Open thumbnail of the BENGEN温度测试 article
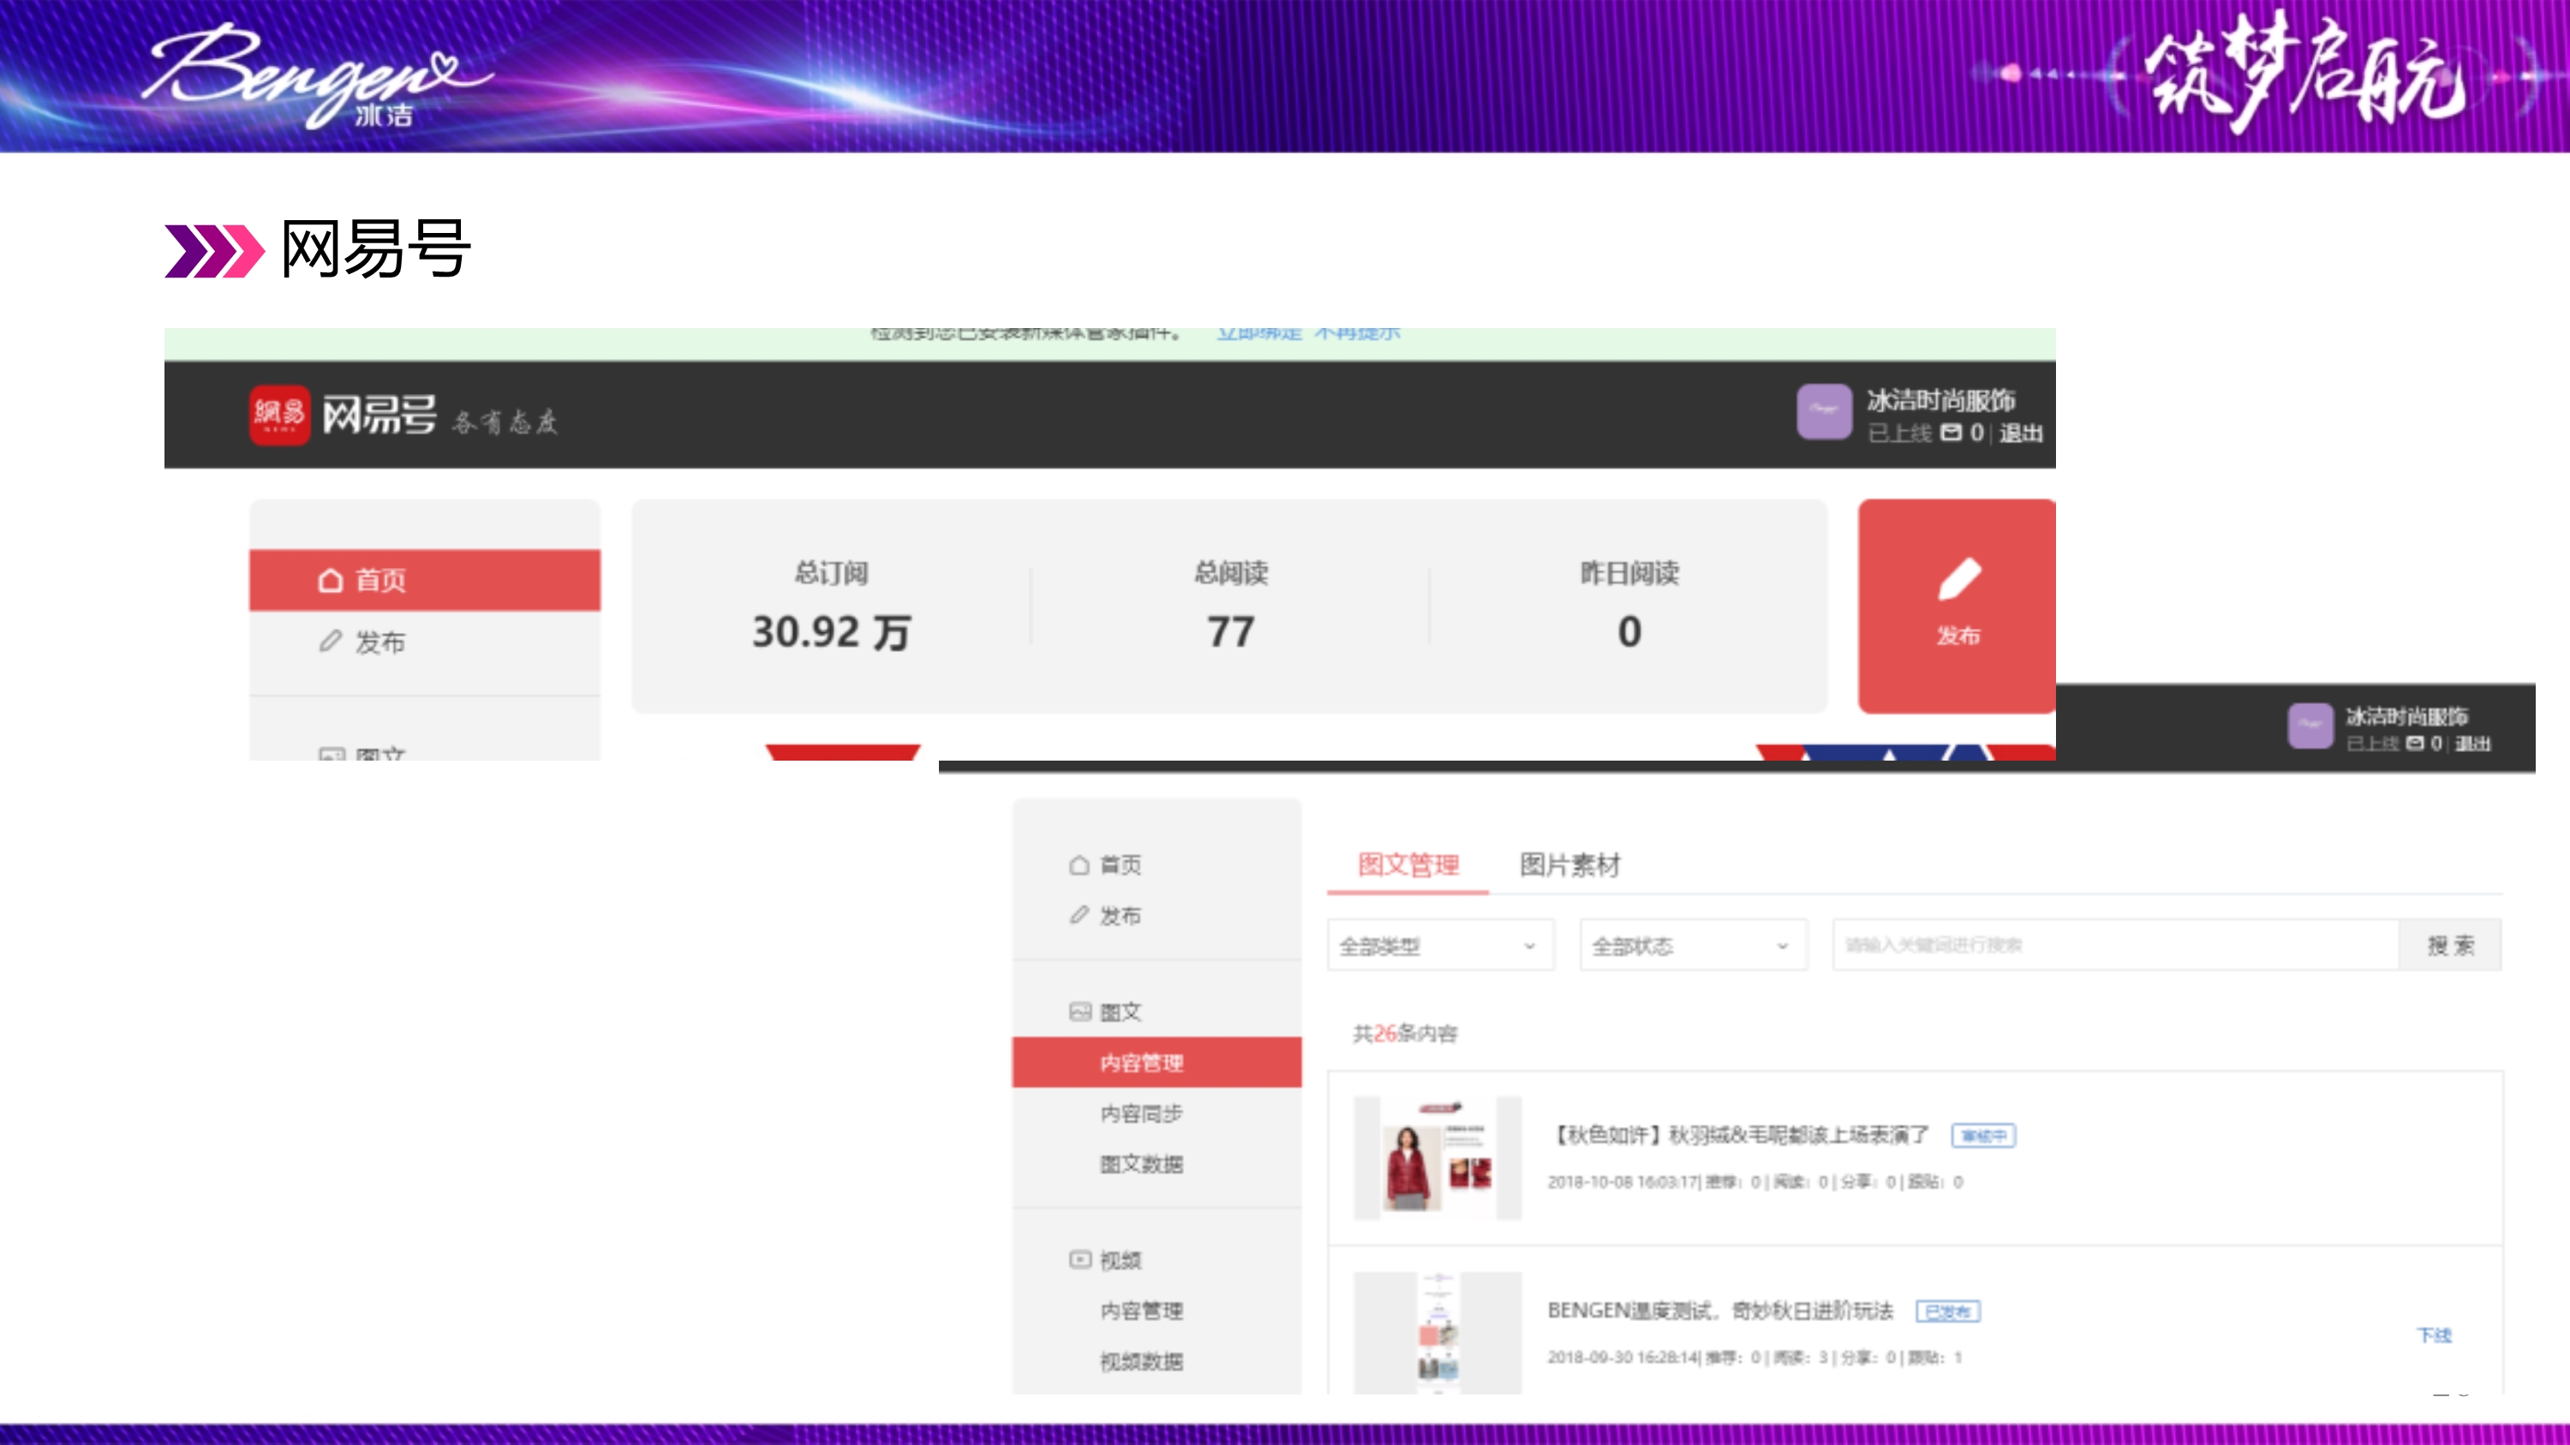 (x=1437, y=1332)
